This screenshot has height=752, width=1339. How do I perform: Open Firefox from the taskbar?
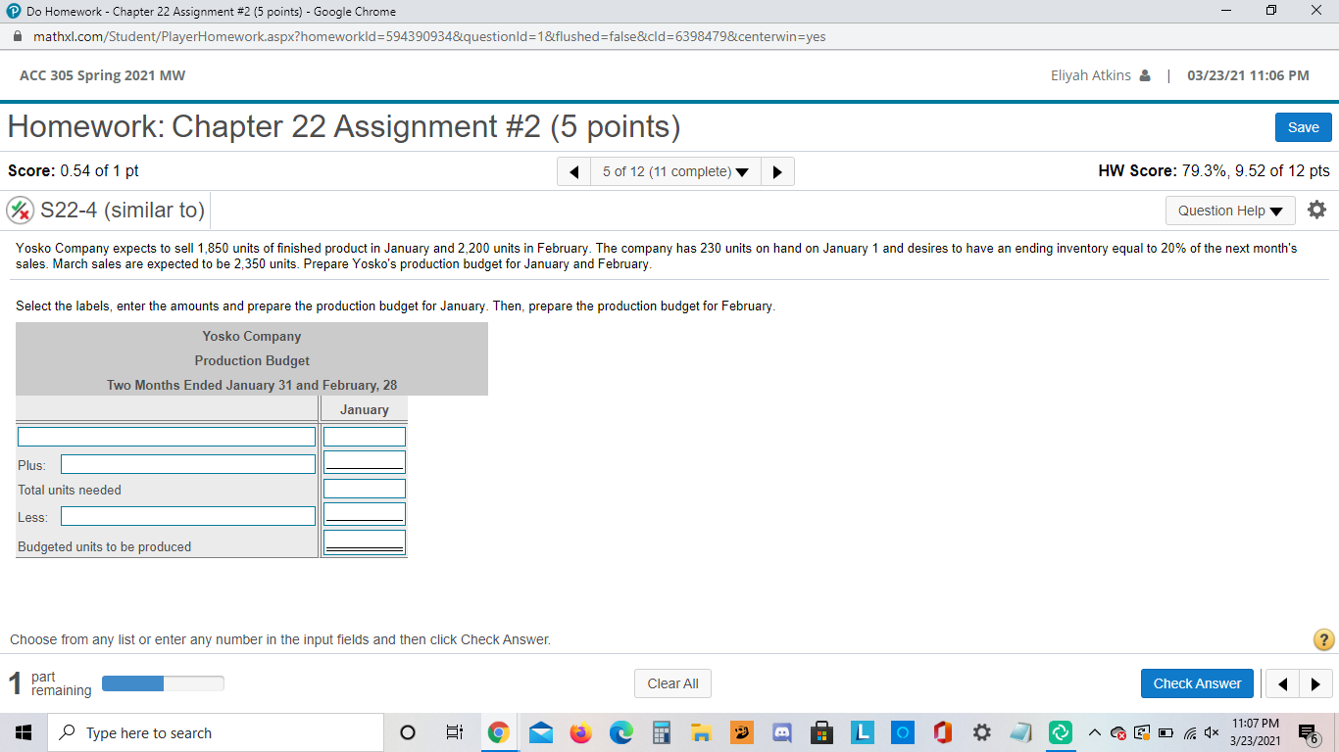581,731
